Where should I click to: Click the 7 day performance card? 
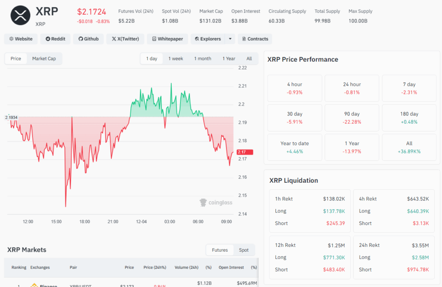409,88
